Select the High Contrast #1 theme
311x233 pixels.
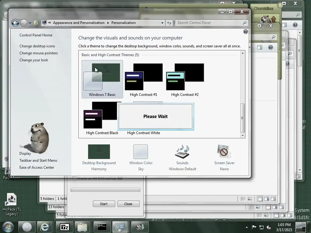pos(143,79)
